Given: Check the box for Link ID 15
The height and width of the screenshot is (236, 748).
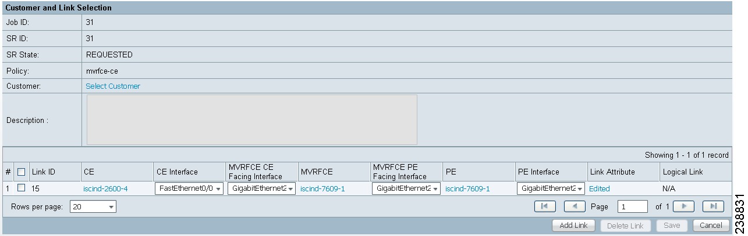Looking at the screenshot, I should (21, 188).
